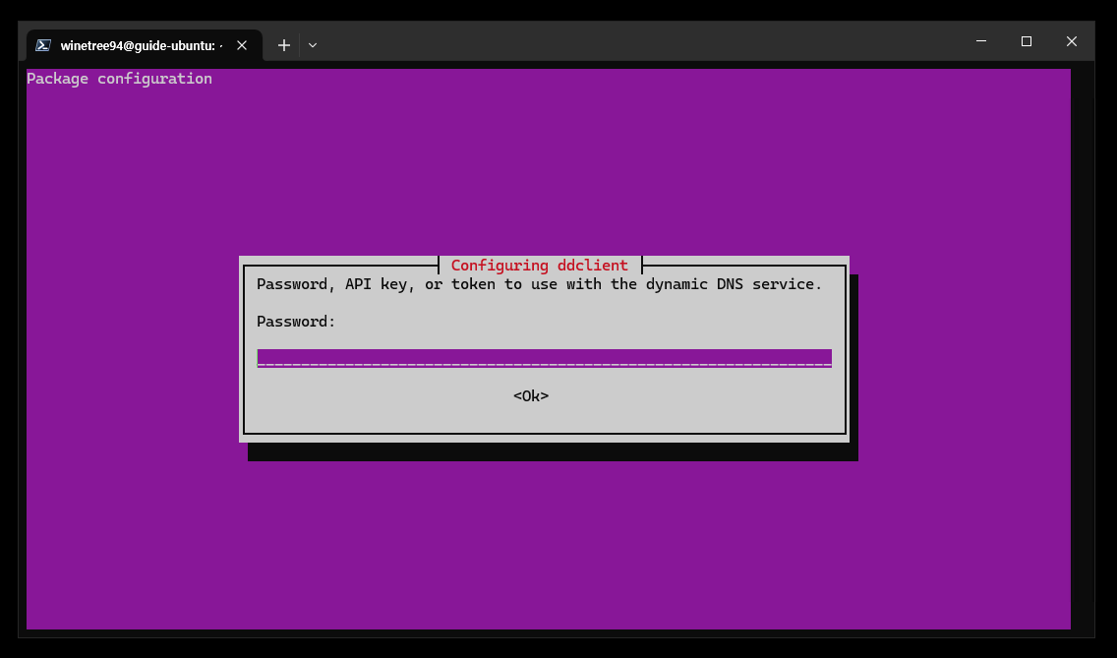Click the empty title bar beside tabs

pos(641,42)
